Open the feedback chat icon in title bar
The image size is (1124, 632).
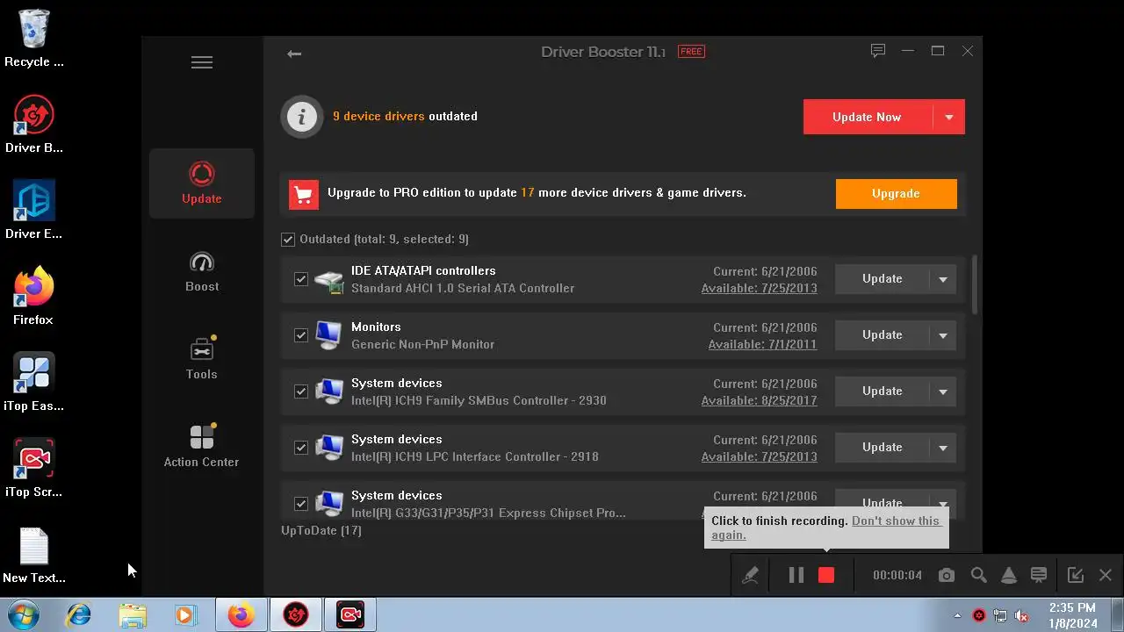click(x=877, y=51)
